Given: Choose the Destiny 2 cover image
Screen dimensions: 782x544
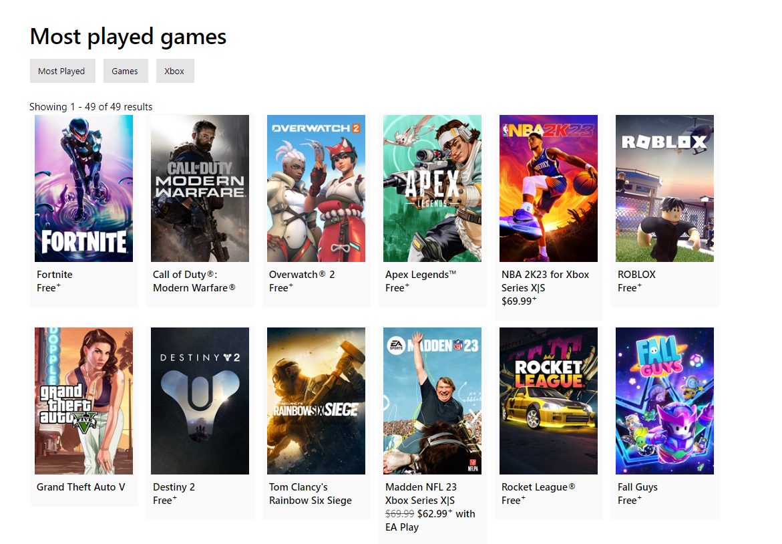Looking at the screenshot, I should (x=200, y=401).
